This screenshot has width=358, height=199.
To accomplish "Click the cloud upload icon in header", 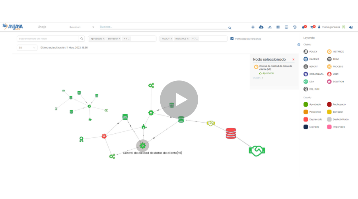I will coord(261,27).
